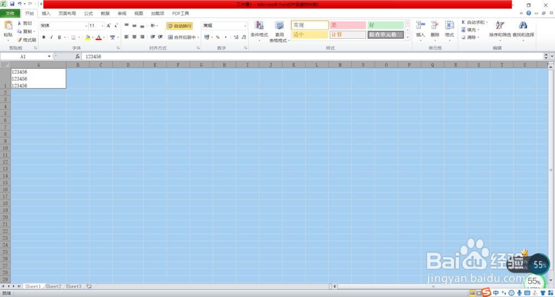Click the Increase Decimal icon
Screen dimensions: 555x297
coord(236,37)
